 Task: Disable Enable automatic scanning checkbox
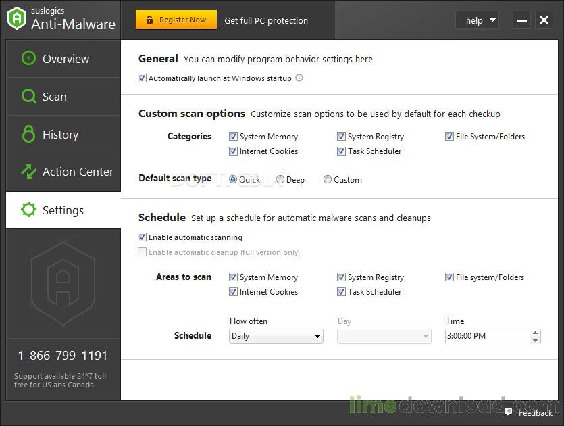(x=142, y=237)
